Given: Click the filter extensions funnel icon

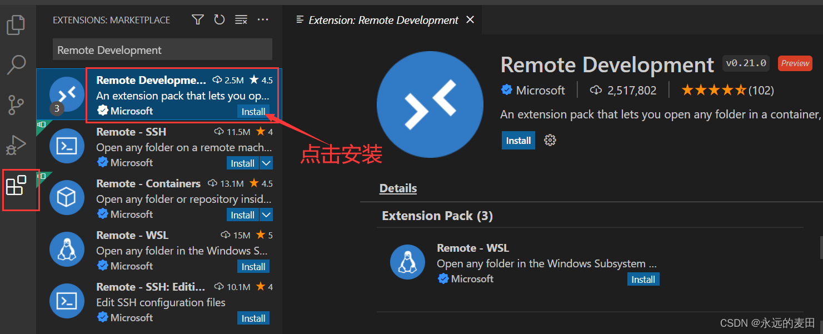Looking at the screenshot, I should click(x=197, y=20).
